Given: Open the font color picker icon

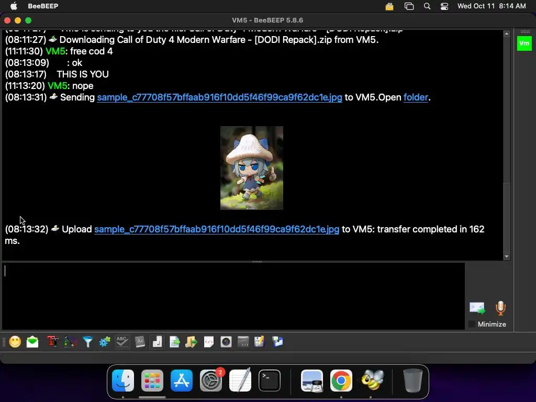Looking at the screenshot, I should pyautogui.click(x=71, y=341).
